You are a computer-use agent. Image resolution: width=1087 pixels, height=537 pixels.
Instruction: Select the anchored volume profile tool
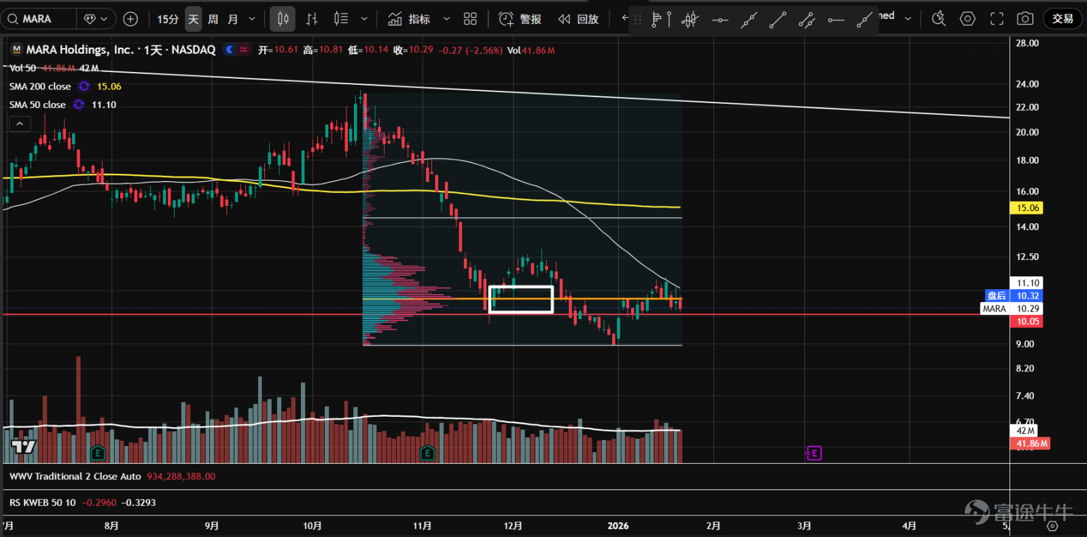660,20
